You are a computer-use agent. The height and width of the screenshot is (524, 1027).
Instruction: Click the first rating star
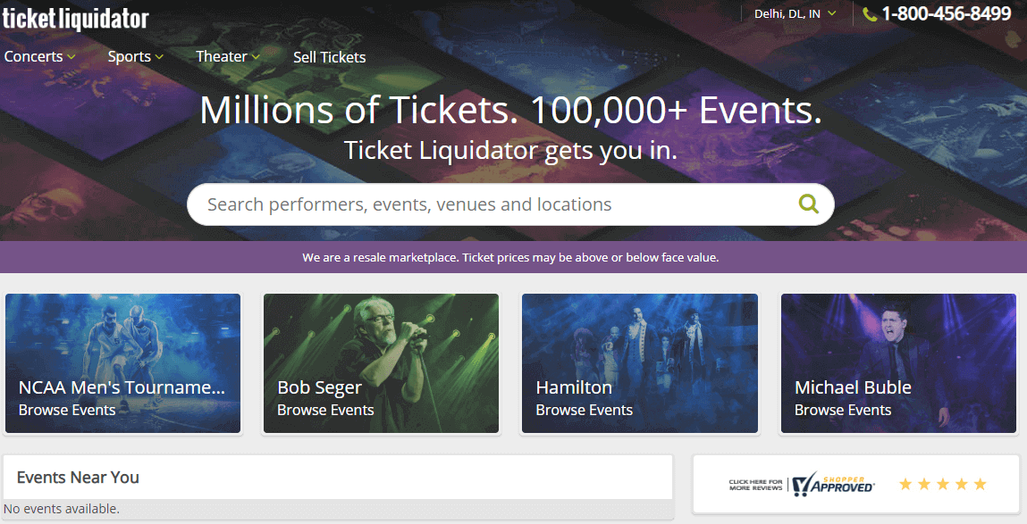(905, 484)
